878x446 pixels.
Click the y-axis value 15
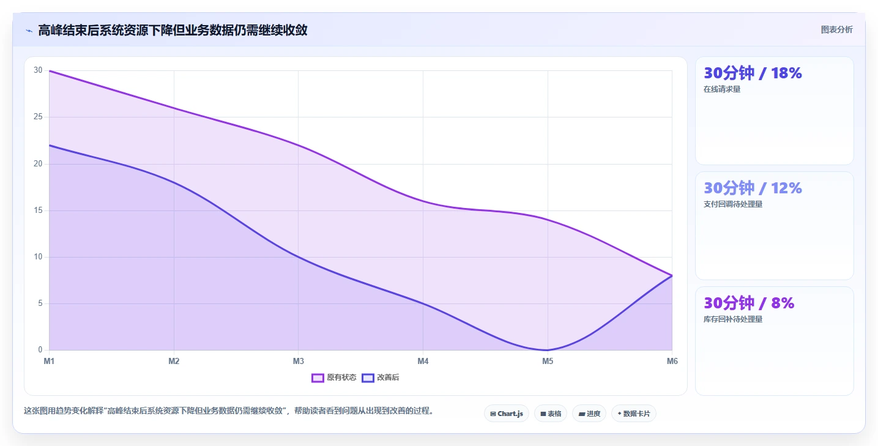click(38, 210)
